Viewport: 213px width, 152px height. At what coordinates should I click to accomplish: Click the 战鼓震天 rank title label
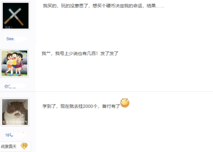tap(9, 146)
